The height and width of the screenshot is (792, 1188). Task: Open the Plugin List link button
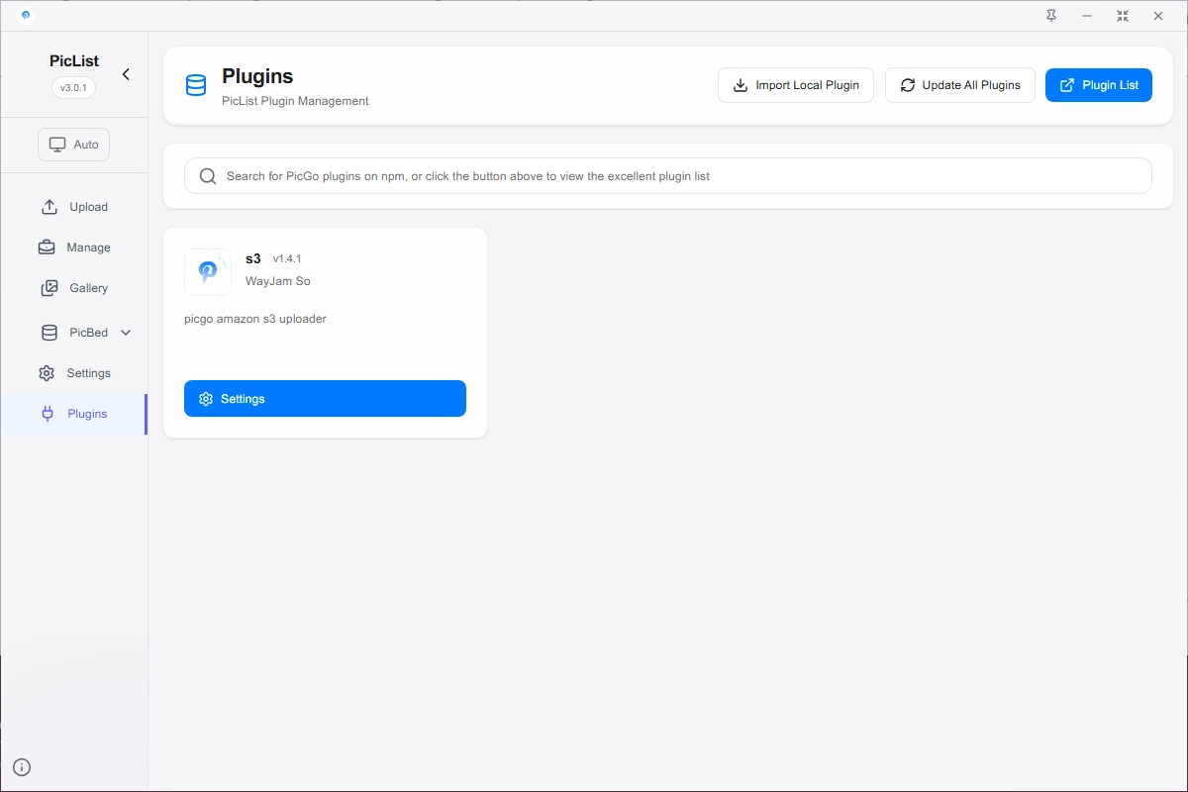click(x=1099, y=85)
